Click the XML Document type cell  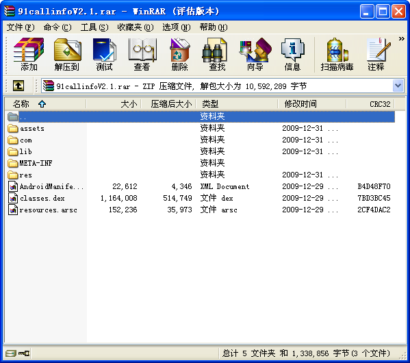click(225, 186)
